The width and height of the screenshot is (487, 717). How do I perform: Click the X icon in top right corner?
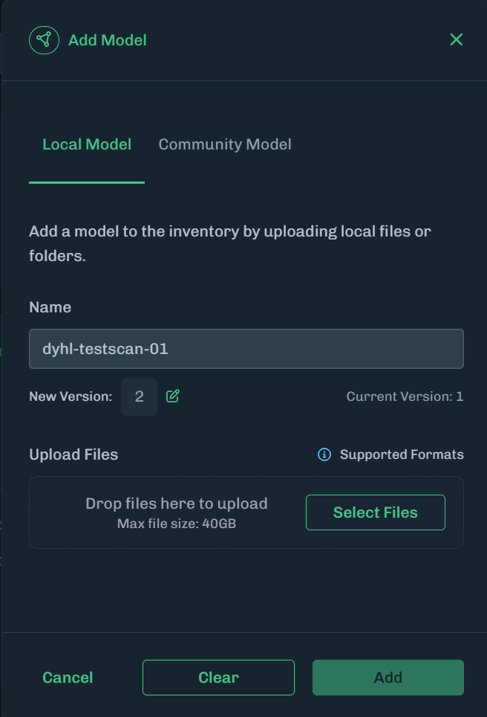tap(456, 39)
